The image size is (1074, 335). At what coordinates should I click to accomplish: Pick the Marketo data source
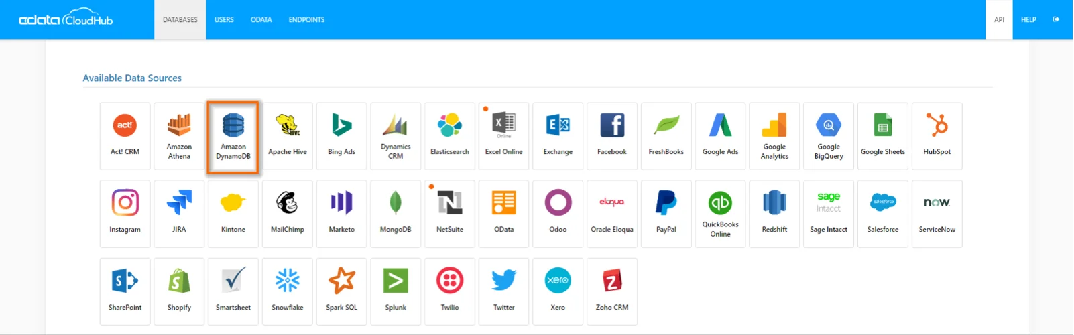[x=342, y=214]
